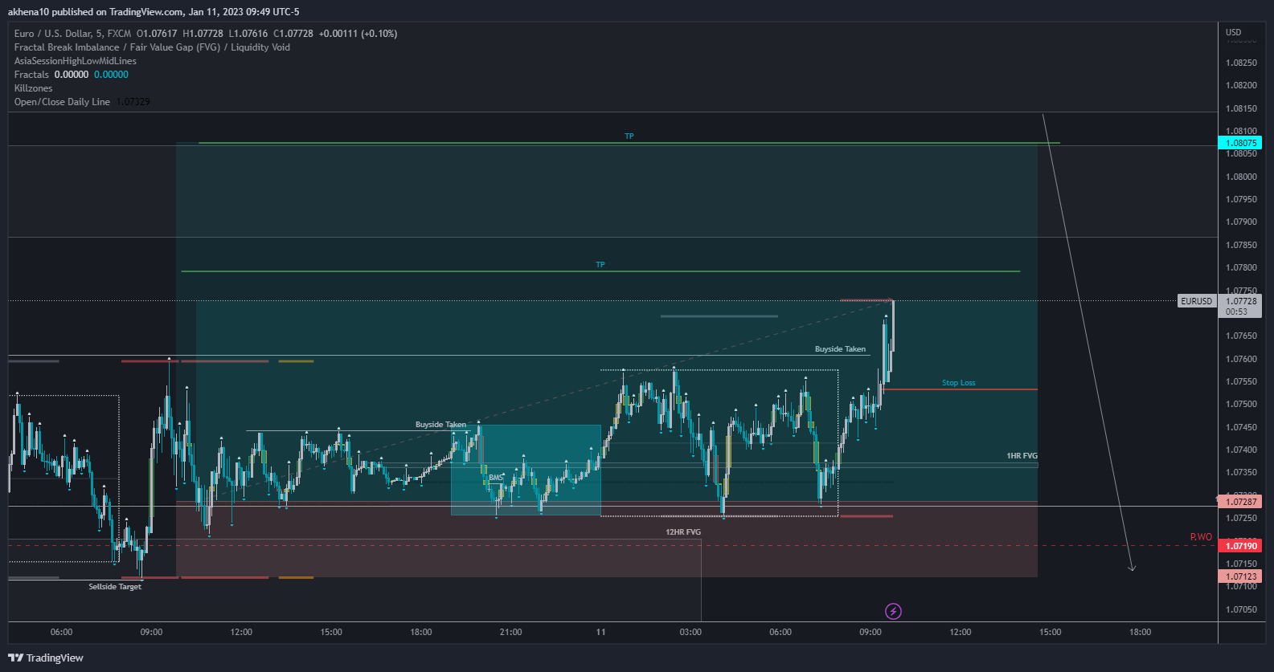Select the current price label 1.07728
This screenshot has width=1274, height=672.
point(1240,301)
